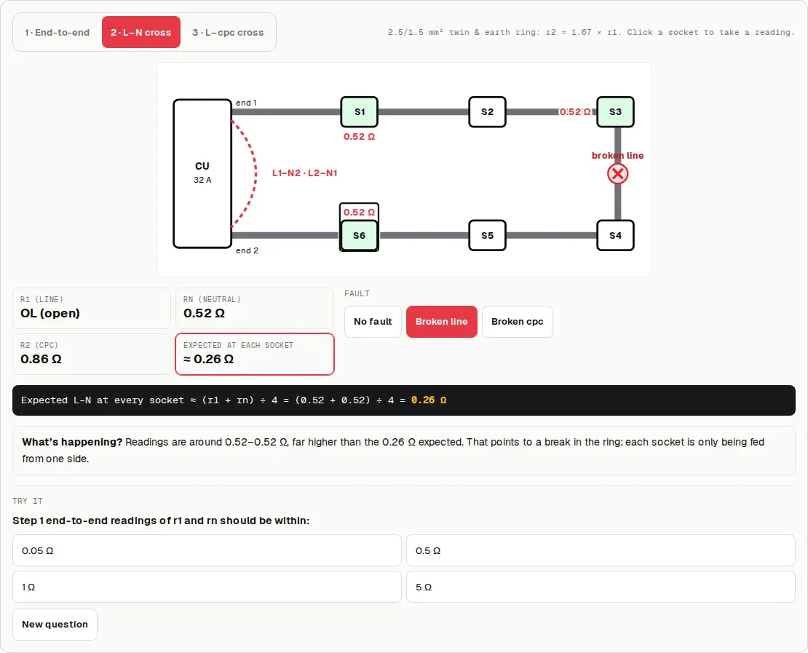
Task: Click the 0.52 Ω reading below S1
Action: tap(359, 137)
